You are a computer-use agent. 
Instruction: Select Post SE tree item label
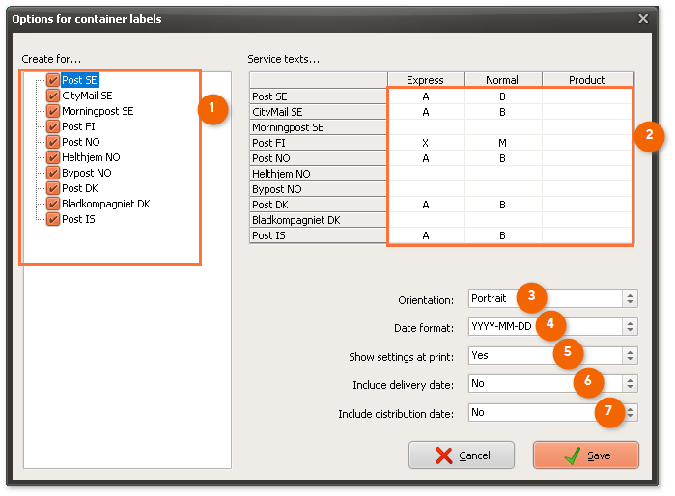[x=79, y=80]
